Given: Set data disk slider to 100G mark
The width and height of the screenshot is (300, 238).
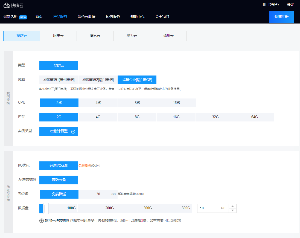Looking at the screenshot, I should pyautogui.click(x=71, y=208).
